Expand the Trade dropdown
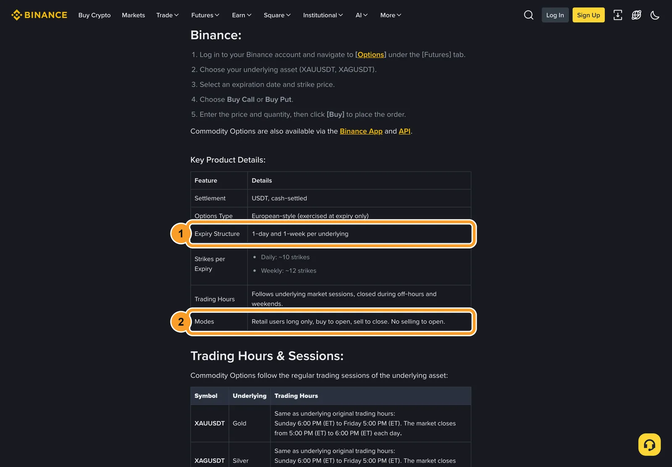 [168, 15]
